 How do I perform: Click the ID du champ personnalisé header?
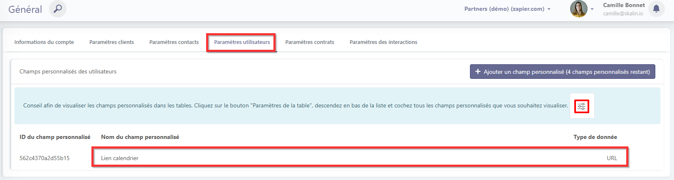[x=55, y=137]
